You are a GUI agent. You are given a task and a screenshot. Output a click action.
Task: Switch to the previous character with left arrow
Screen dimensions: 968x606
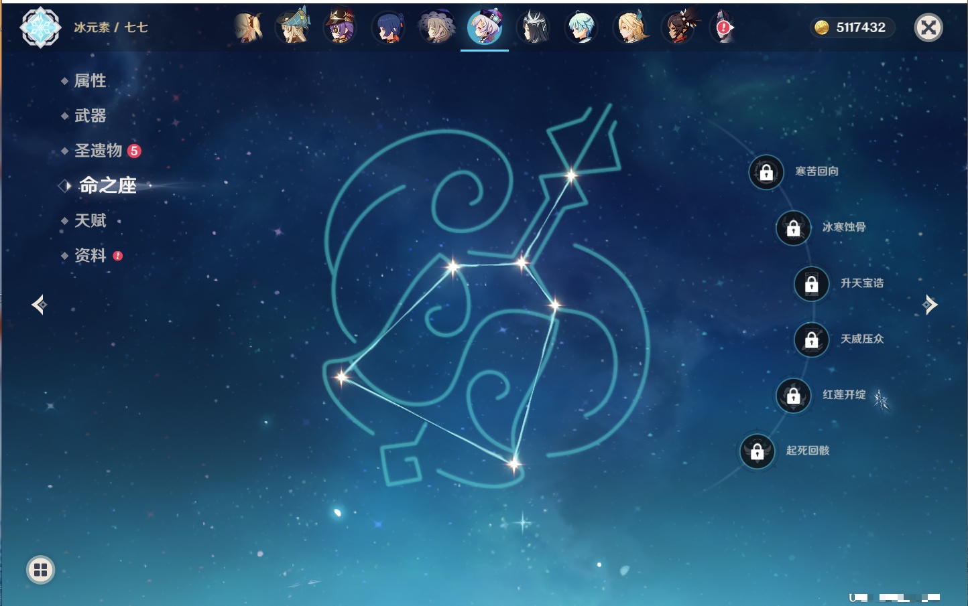tap(39, 305)
